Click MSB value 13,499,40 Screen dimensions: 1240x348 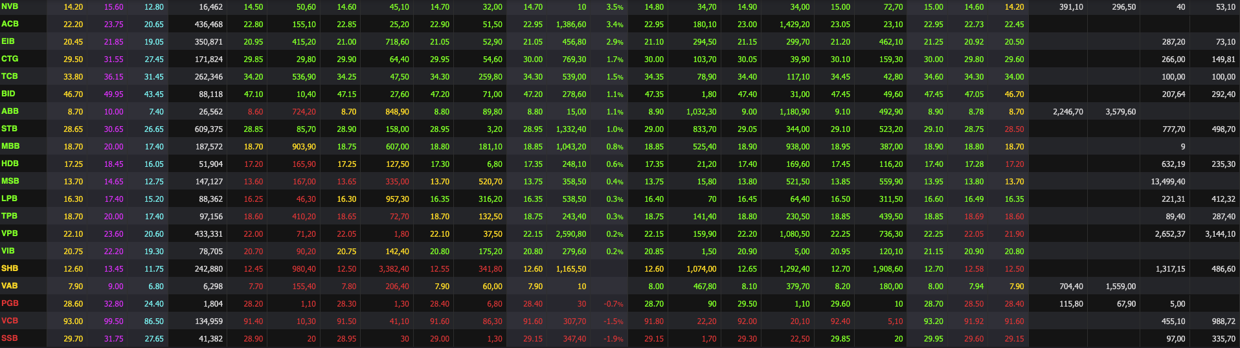click(1168, 182)
